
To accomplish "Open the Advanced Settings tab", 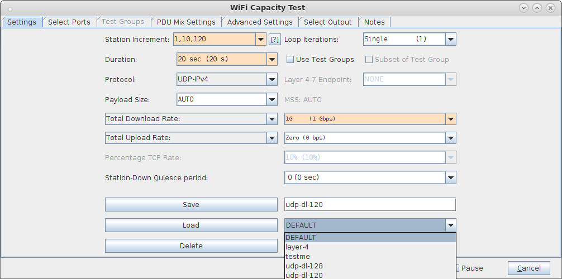I will pyautogui.click(x=260, y=22).
